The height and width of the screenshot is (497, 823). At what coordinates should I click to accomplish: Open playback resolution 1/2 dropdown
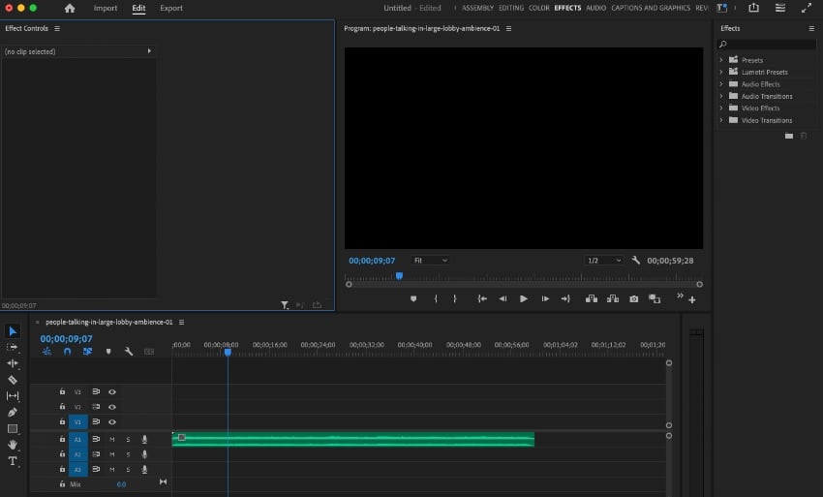pyautogui.click(x=603, y=260)
